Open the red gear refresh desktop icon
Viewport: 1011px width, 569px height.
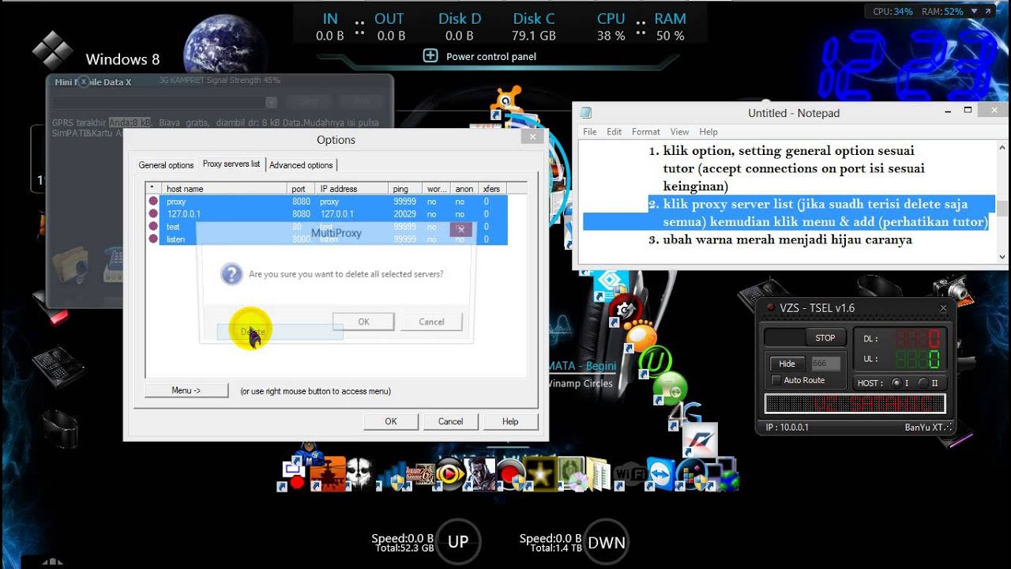click(625, 309)
